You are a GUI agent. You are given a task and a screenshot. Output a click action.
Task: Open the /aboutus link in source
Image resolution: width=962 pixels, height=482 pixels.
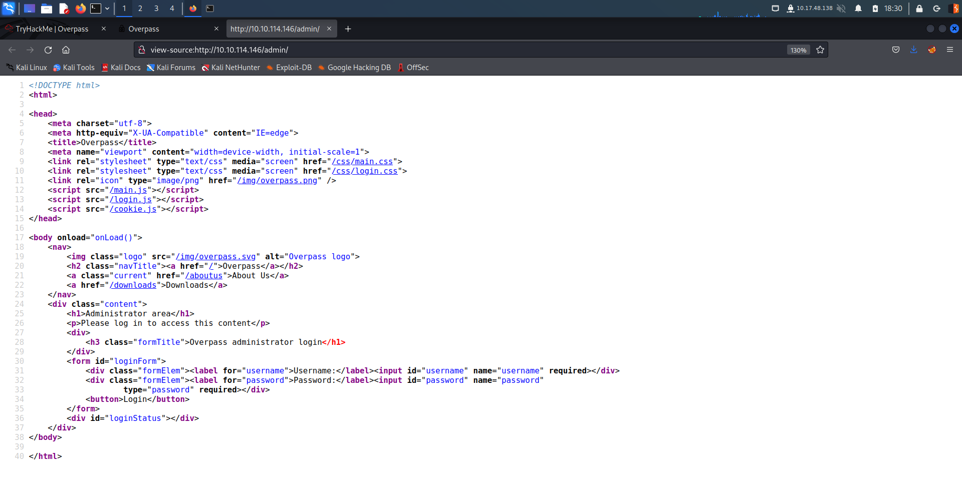203,275
